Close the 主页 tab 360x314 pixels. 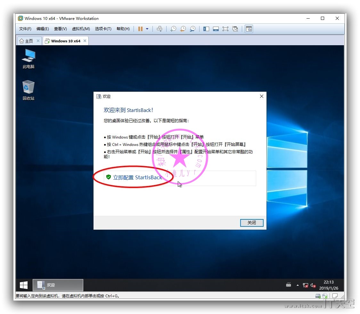pyautogui.click(x=38, y=41)
